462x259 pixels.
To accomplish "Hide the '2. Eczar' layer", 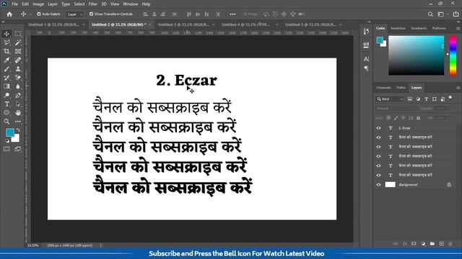I will 378,128.
